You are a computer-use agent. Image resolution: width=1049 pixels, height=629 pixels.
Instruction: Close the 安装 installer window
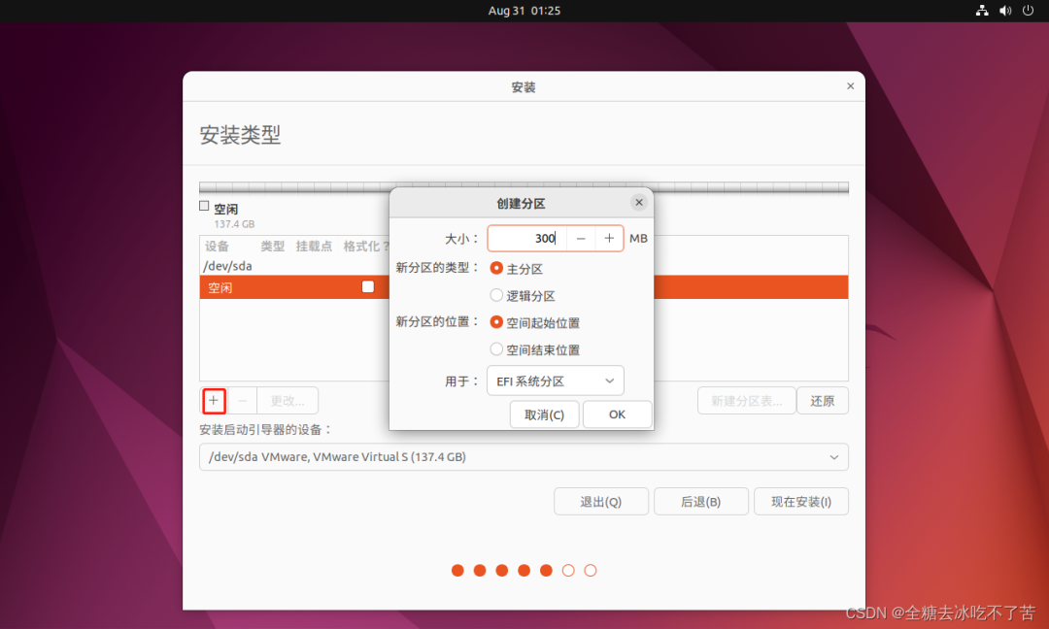pos(850,86)
